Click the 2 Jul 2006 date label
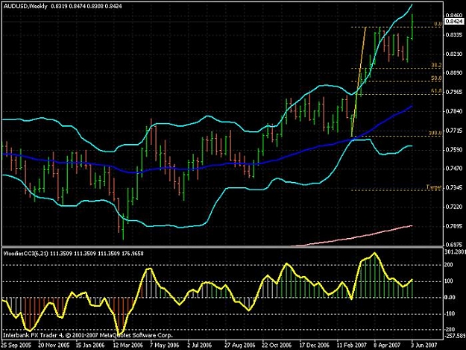Image resolution: width=466 pixels, height=350 pixels. tap(199, 346)
